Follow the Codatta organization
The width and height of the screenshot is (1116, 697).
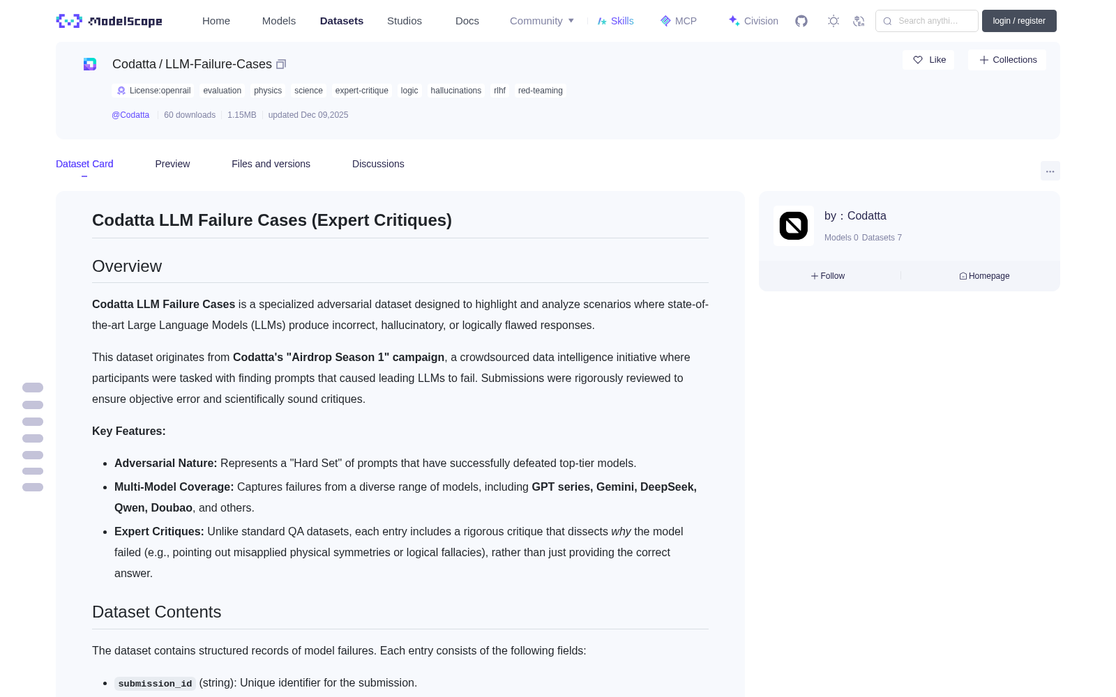(x=828, y=276)
